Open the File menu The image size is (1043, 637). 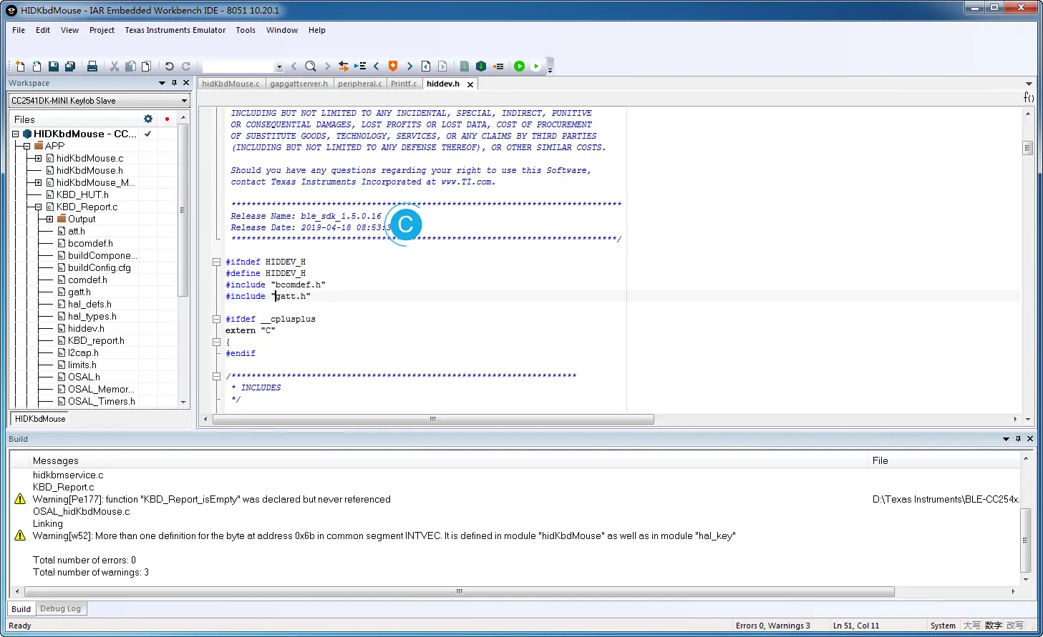click(19, 30)
